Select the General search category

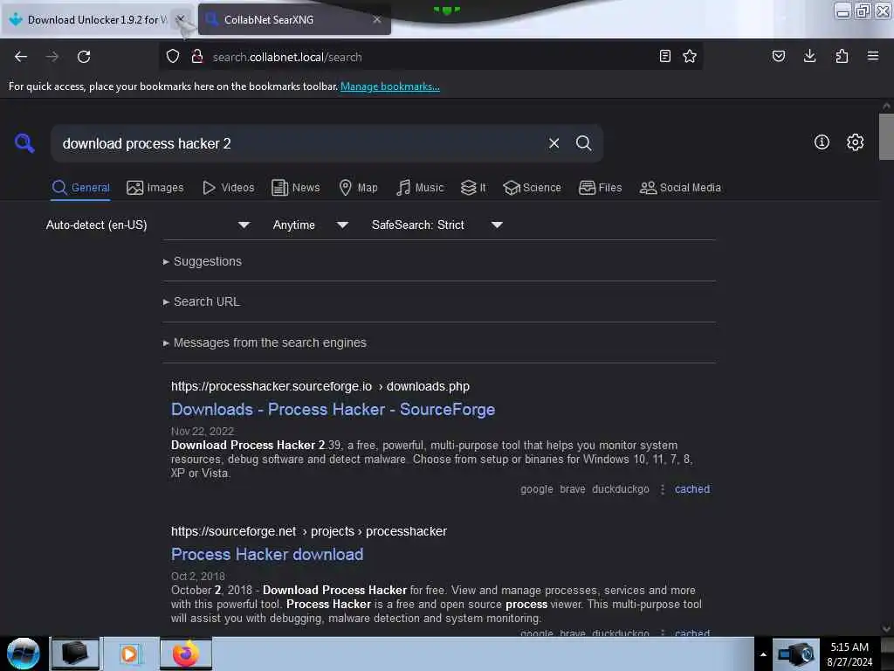80,188
